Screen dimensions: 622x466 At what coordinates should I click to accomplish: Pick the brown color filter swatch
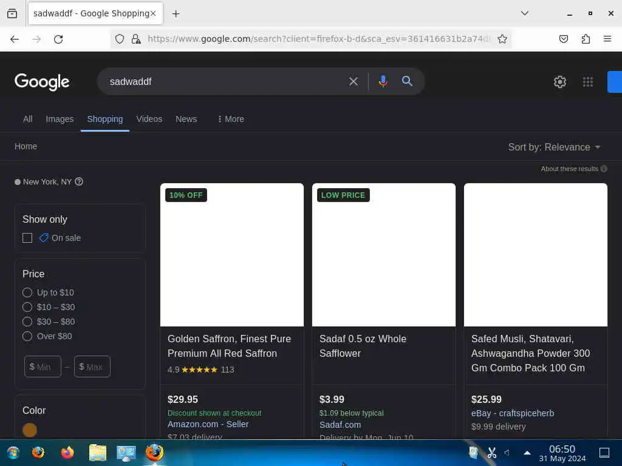click(x=30, y=430)
